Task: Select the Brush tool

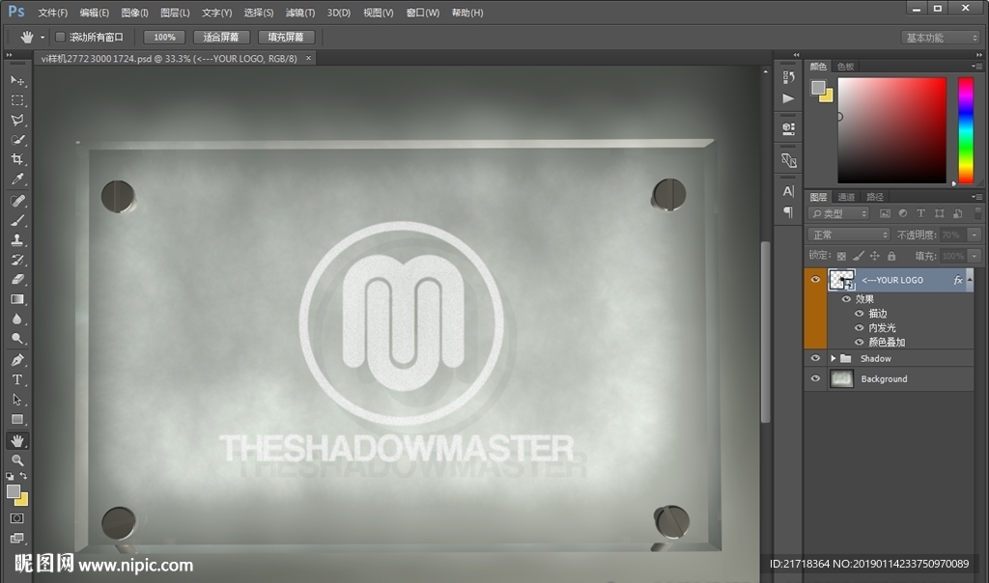Action: click(17, 220)
